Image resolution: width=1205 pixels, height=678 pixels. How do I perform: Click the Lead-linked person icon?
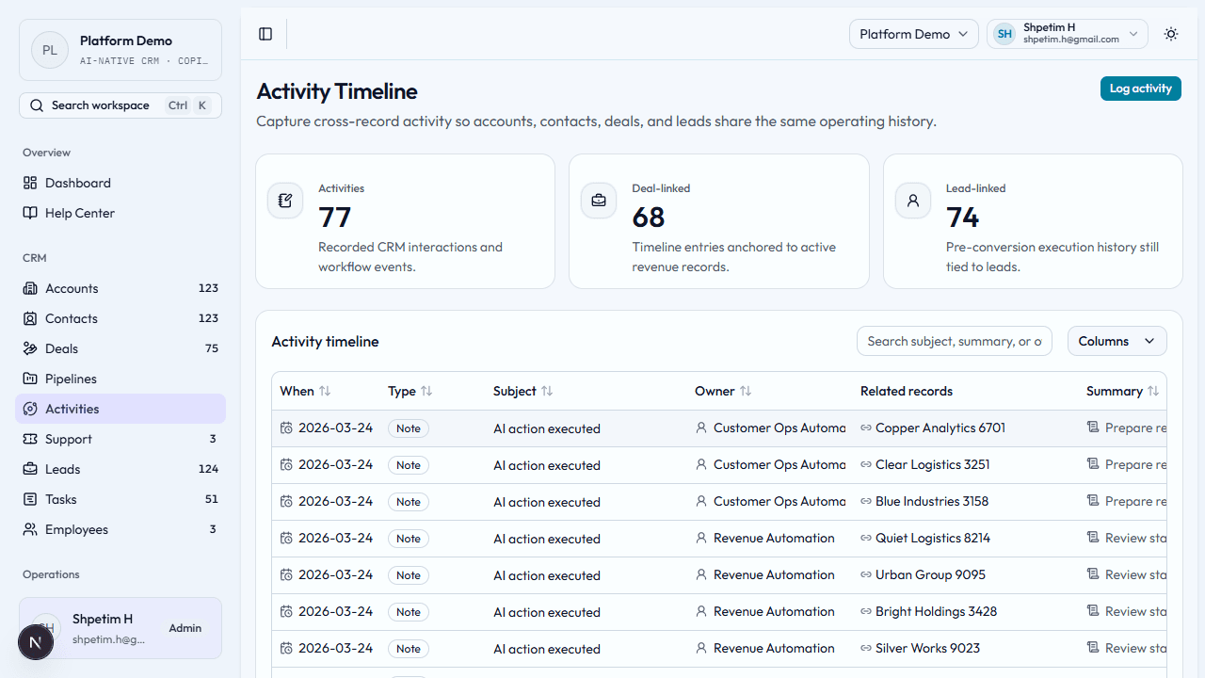point(912,200)
